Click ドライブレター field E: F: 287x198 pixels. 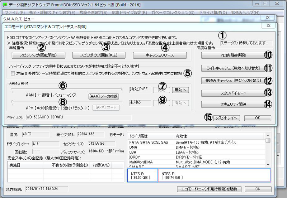pyautogui.click(x=46, y=144)
